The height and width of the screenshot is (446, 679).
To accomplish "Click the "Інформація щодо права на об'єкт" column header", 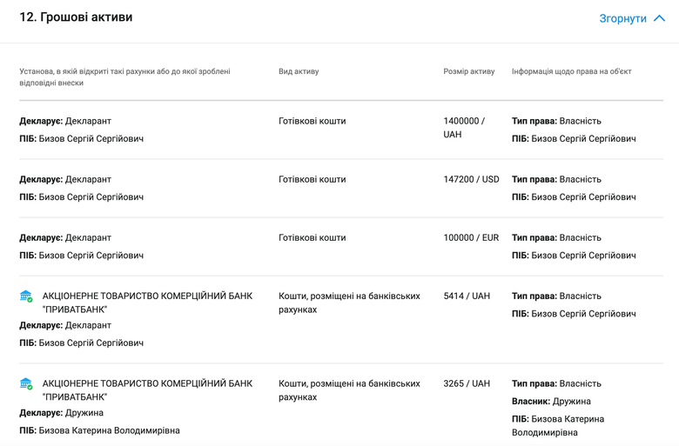I will point(571,71).
